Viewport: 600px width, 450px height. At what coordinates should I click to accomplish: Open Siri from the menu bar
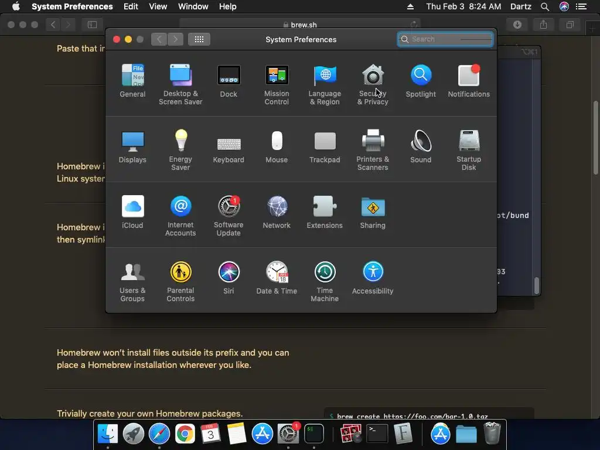pos(564,6)
